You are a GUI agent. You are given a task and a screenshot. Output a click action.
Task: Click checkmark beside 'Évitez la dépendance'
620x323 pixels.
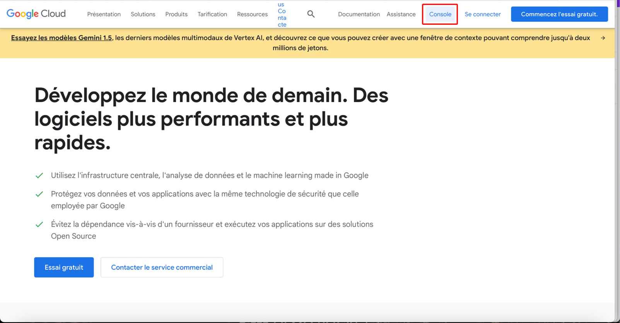[x=39, y=224]
